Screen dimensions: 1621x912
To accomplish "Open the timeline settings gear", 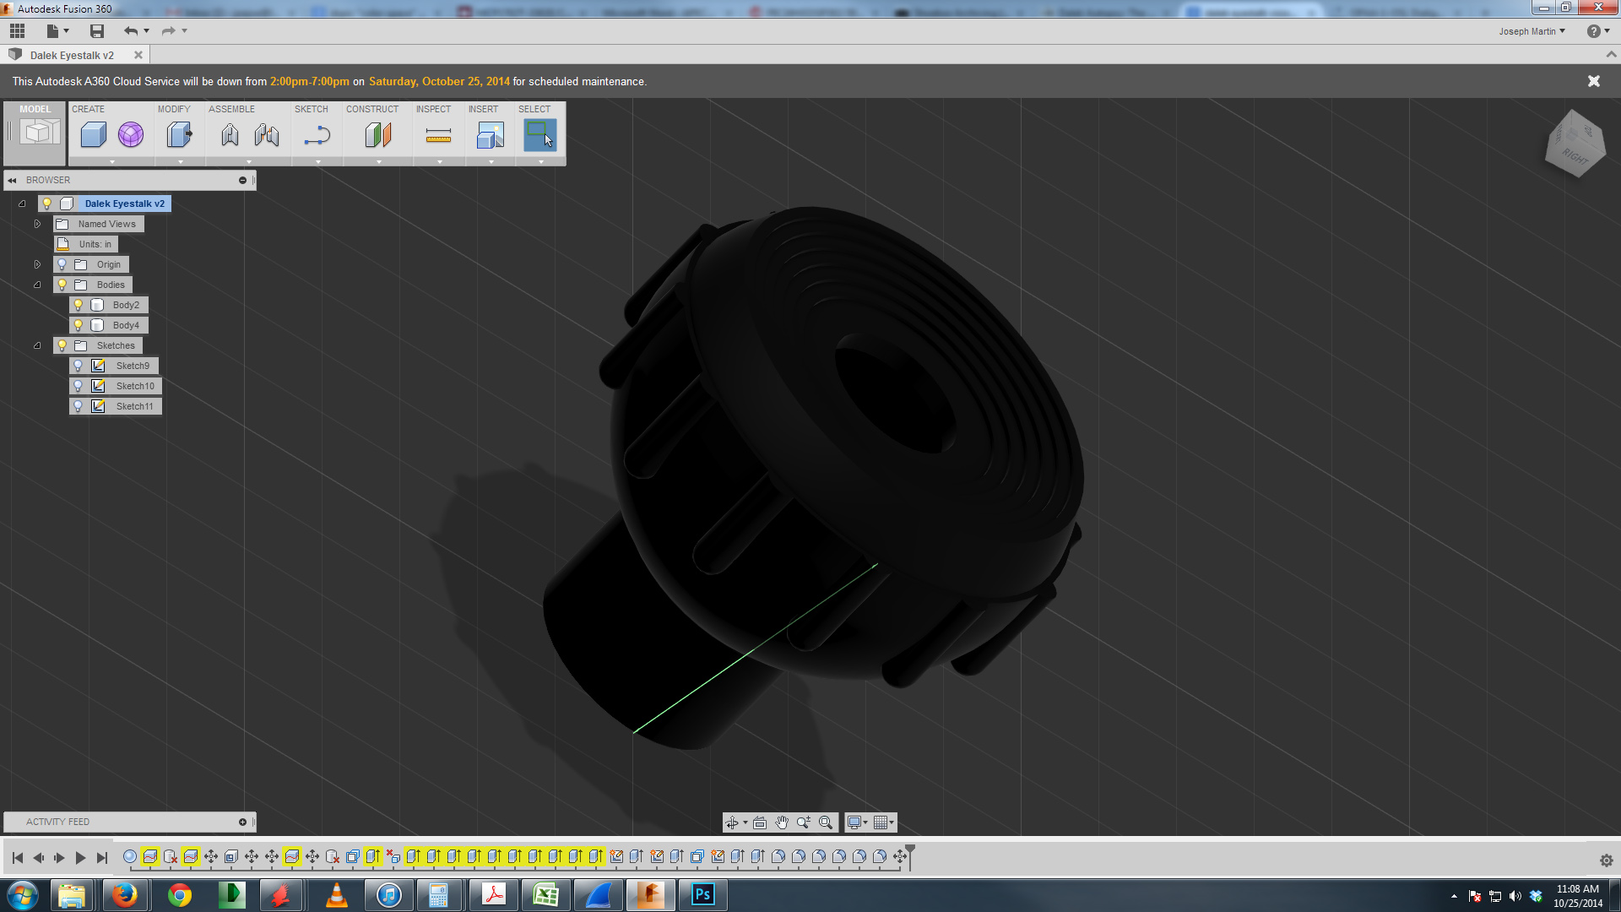I will (x=1606, y=860).
